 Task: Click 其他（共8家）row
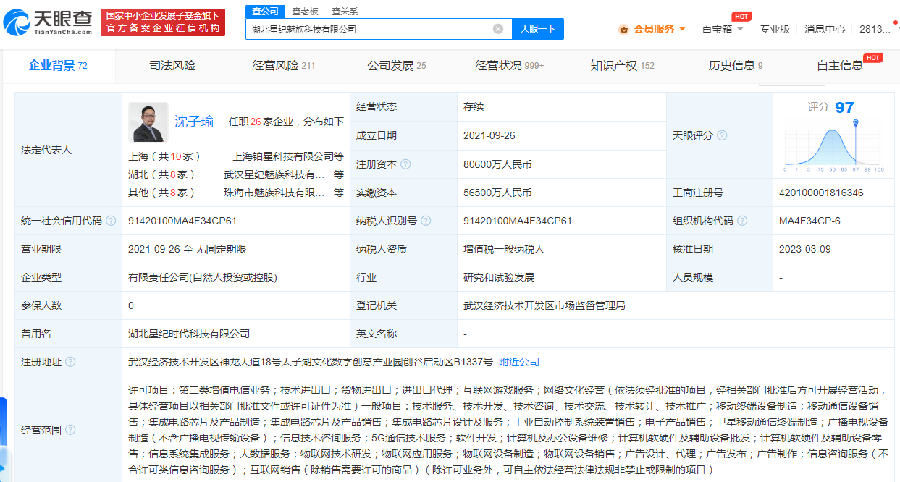[x=236, y=193]
